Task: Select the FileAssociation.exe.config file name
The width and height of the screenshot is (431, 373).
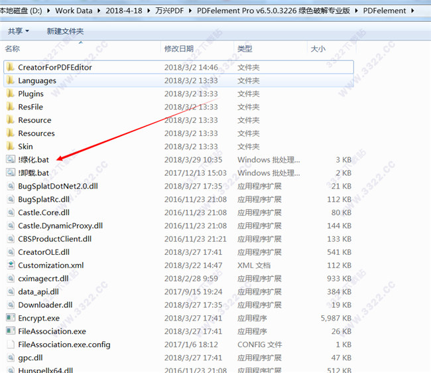Action: 64,344
